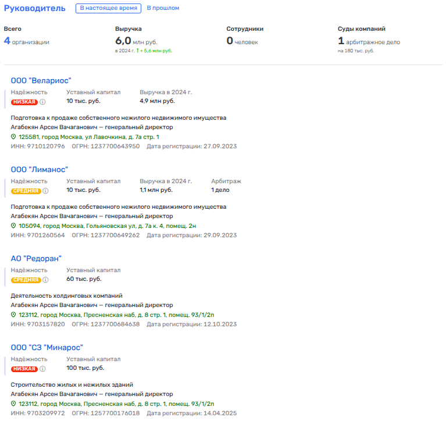Click the yellow СРЕДНЯЯ badge for Лиманос
The height and width of the screenshot is (435, 446).
click(x=26, y=191)
